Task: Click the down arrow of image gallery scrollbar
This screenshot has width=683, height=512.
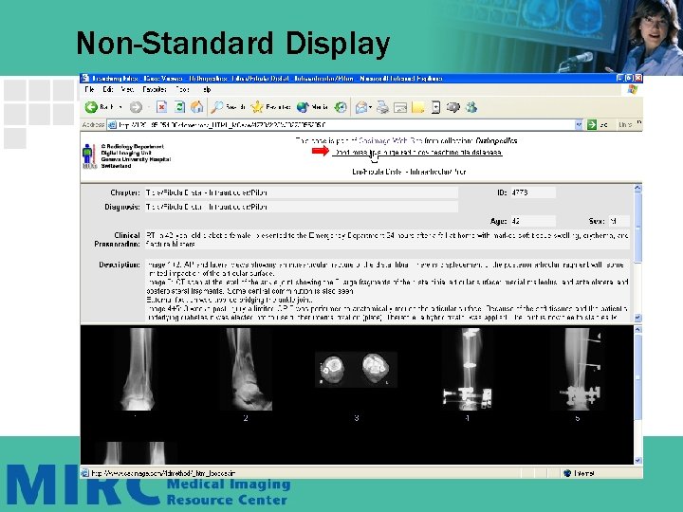Action: pyautogui.click(x=637, y=460)
